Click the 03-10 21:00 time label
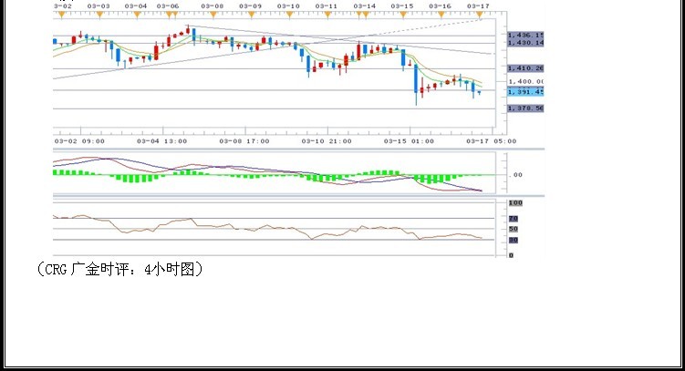This screenshot has height=371, width=685. [327, 141]
